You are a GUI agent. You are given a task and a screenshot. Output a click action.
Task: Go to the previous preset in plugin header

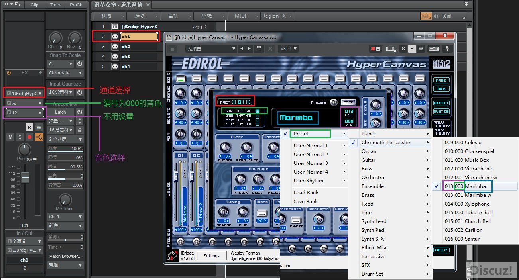(242, 49)
